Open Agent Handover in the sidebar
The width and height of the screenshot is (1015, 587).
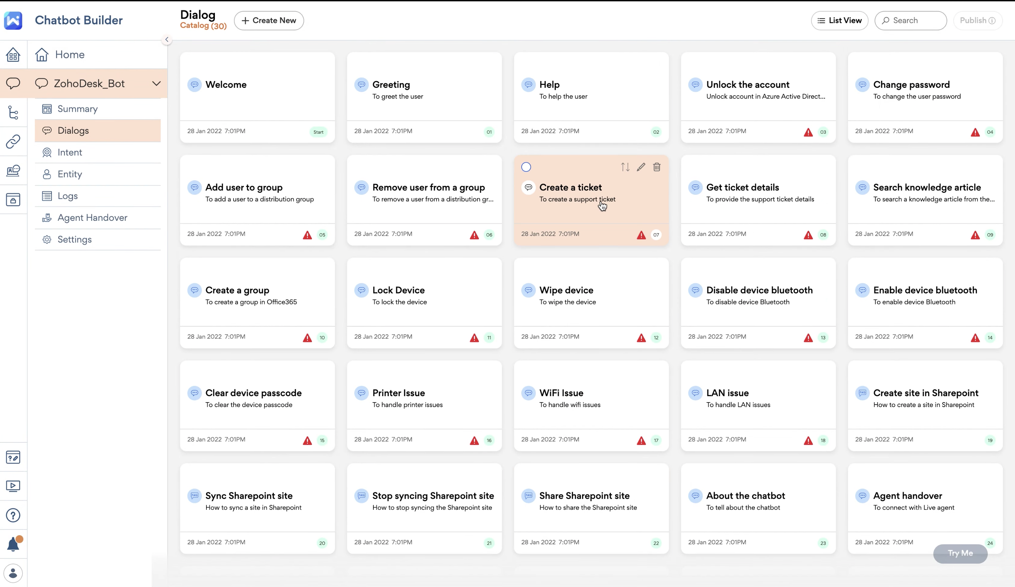tap(92, 217)
